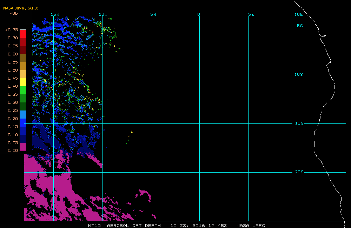Click the 10W longitude label
This screenshot has height=228, width=351.
pyautogui.click(x=103, y=14)
